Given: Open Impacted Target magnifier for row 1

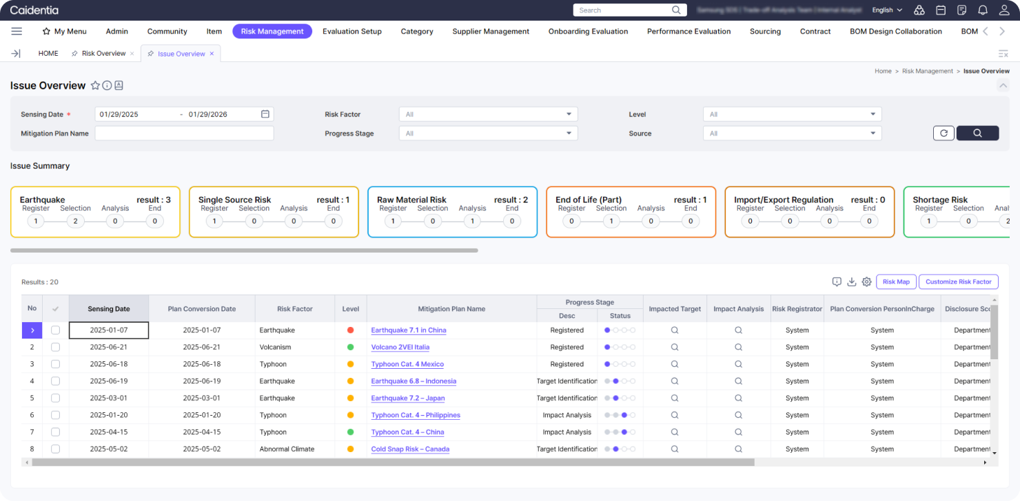Looking at the screenshot, I should (675, 330).
